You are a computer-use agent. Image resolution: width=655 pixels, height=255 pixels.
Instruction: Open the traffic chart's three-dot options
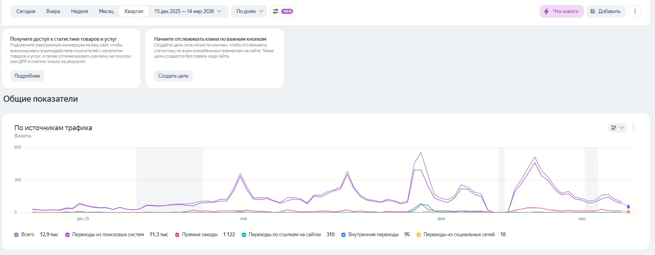pos(633,127)
